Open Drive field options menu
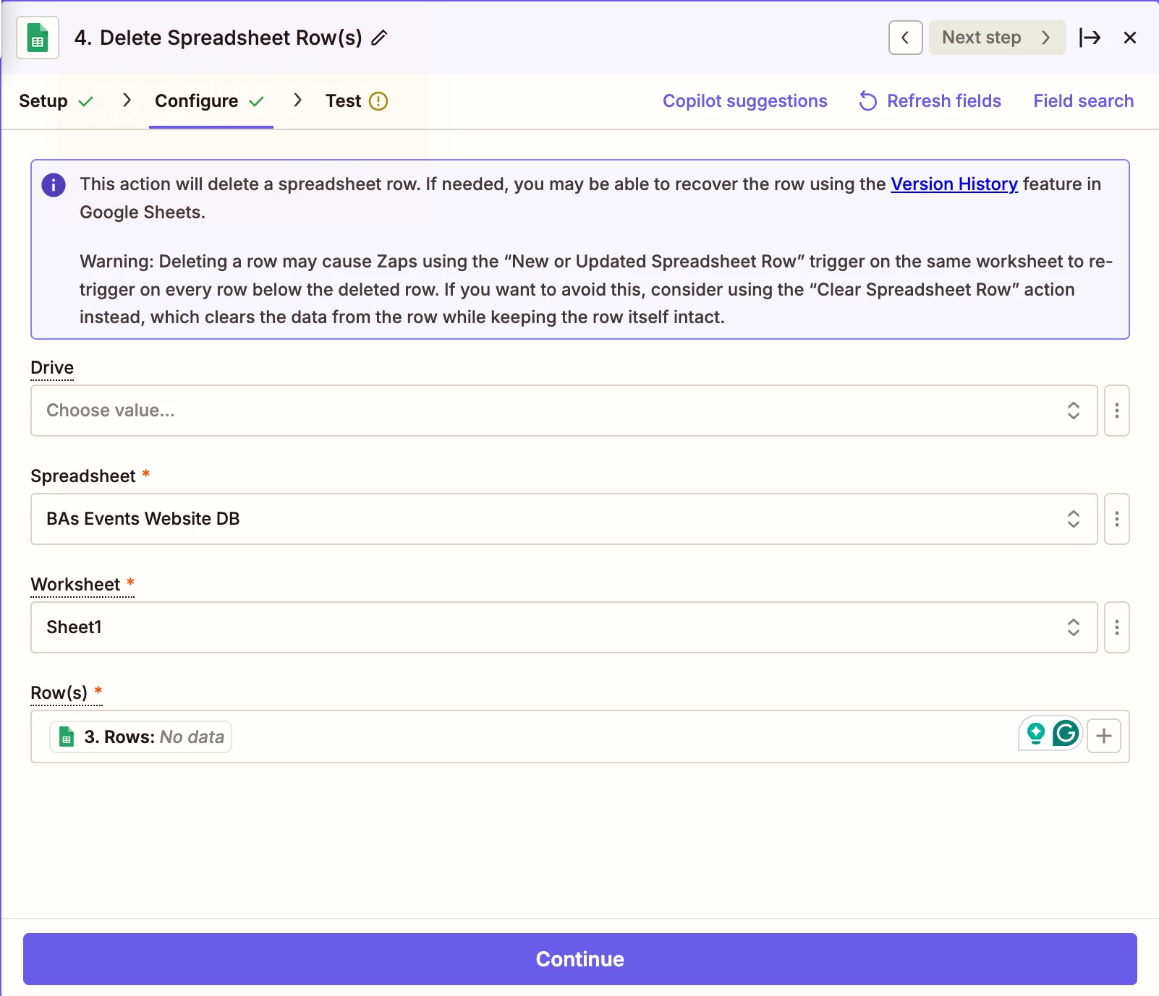The image size is (1159, 996). [x=1117, y=411]
